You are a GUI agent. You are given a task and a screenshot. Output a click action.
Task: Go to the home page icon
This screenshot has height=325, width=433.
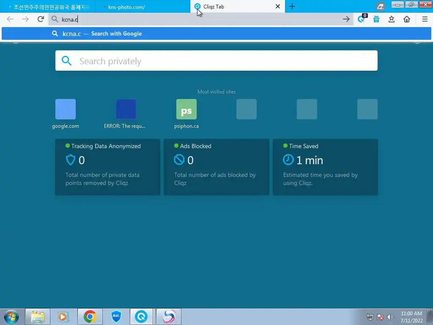(x=406, y=19)
